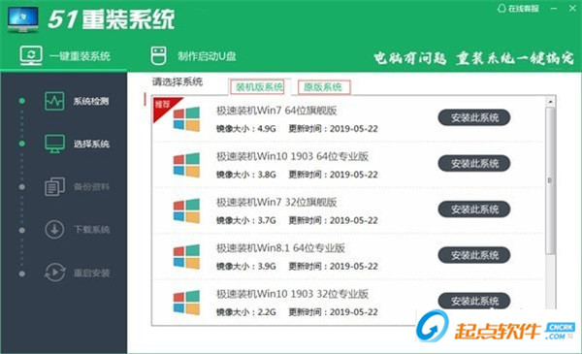The width and height of the screenshot is (582, 354).
Task: Click the system list scrollbar thumb
Action: [550, 181]
